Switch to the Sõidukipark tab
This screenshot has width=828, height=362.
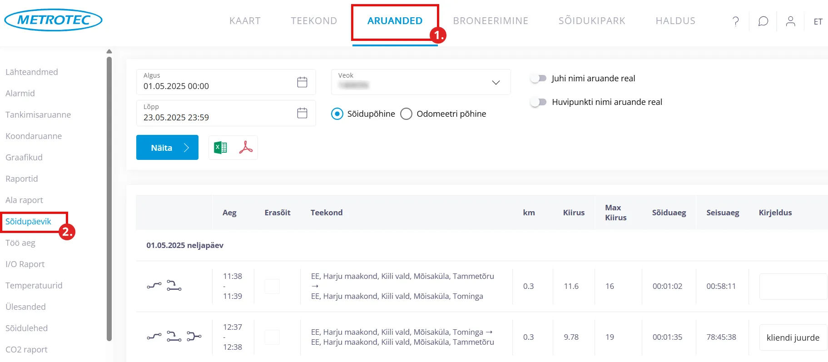click(591, 21)
